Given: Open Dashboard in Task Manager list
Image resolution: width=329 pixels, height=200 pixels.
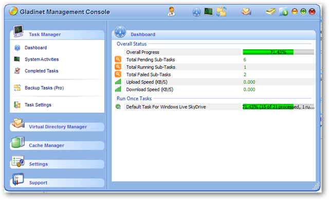Looking at the screenshot, I should pos(35,48).
